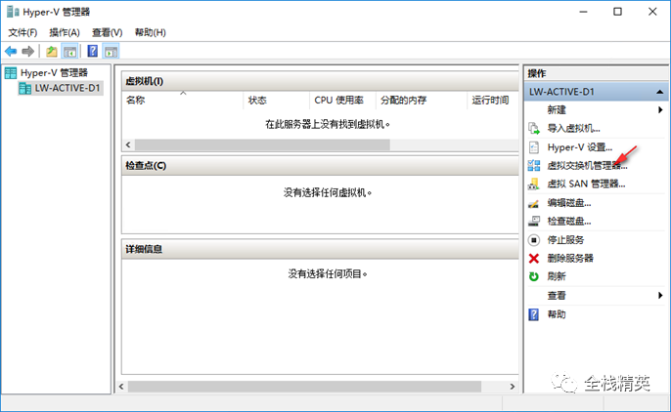671x412 pixels.
Task: Click 刷新 action text
Action: pos(557,276)
